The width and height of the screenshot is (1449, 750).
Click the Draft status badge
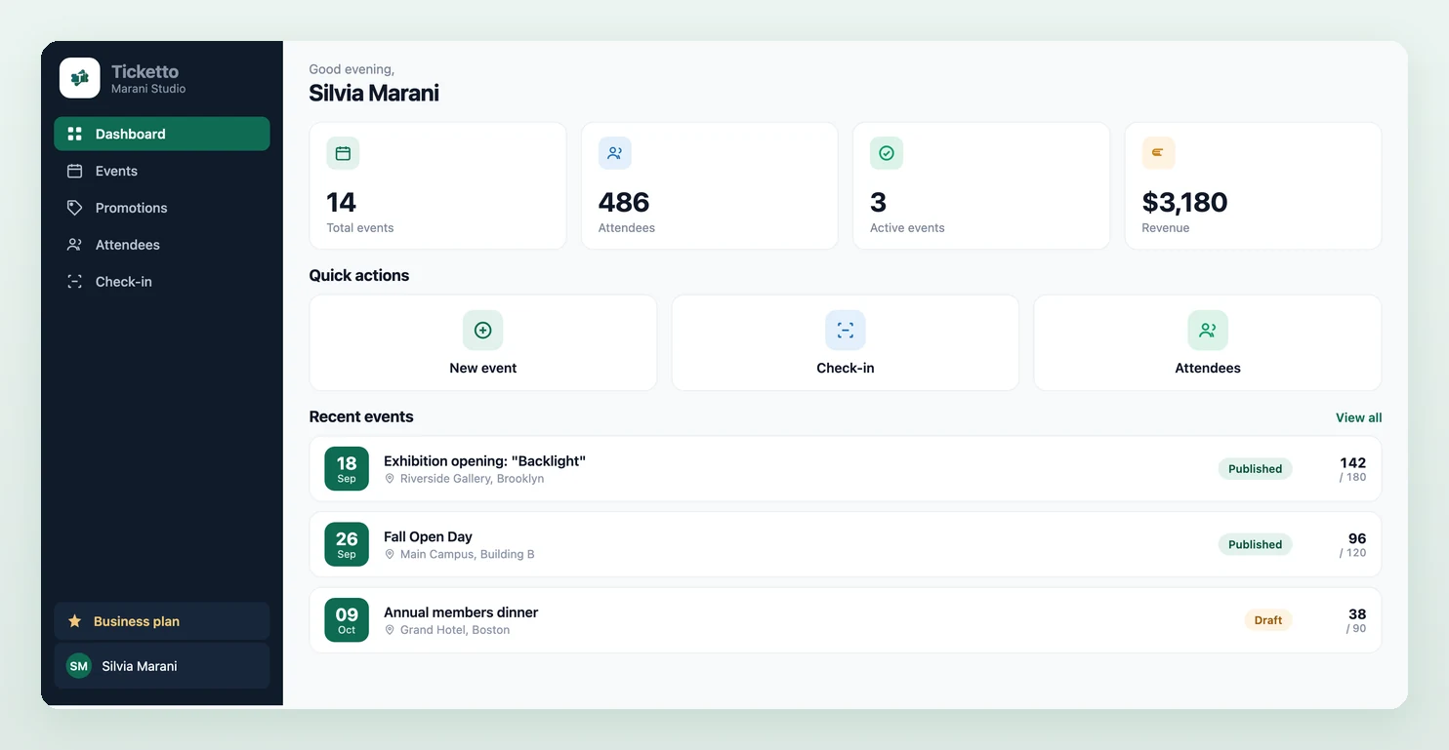(x=1268, y=620)
